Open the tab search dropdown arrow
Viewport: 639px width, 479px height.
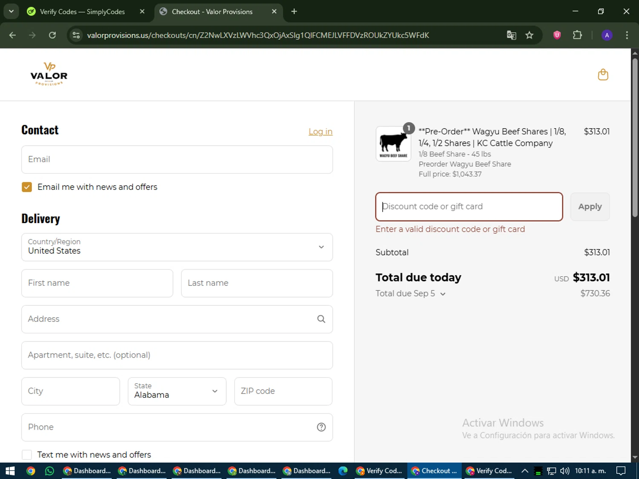coord(12,11)
